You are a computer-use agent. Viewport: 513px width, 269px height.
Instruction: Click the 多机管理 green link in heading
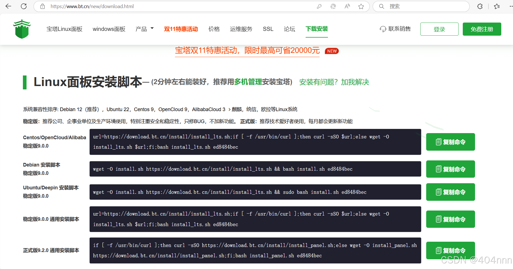pos(248,82)
